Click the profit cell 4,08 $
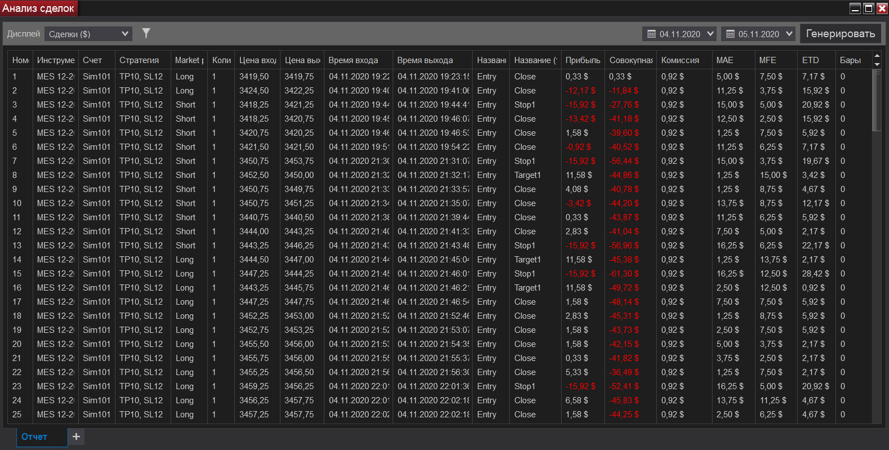 click(577, 189)
